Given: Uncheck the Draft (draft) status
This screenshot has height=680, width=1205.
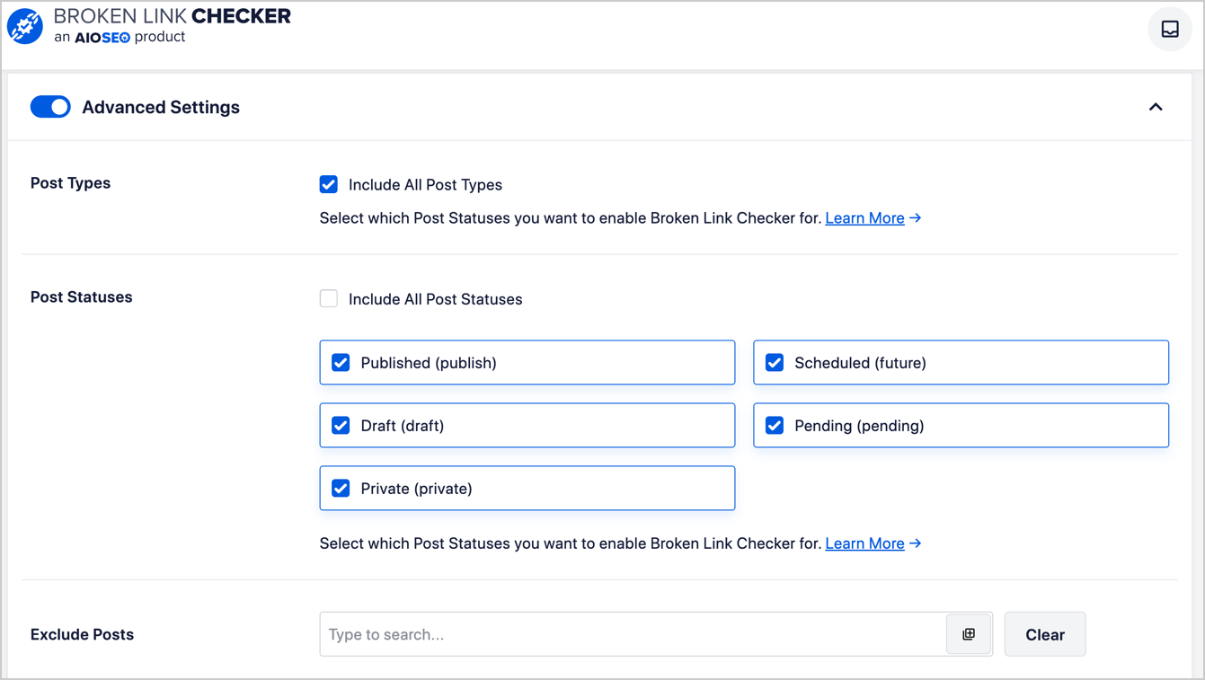Looking at the screenshot, I should tap(341, 426).
